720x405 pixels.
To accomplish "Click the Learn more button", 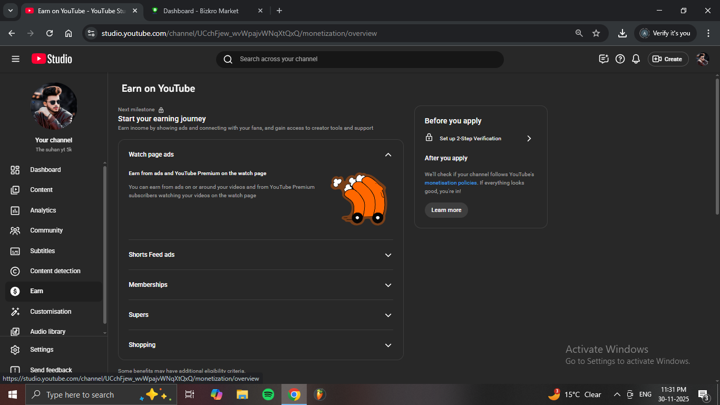I will (x=446, y=210).
